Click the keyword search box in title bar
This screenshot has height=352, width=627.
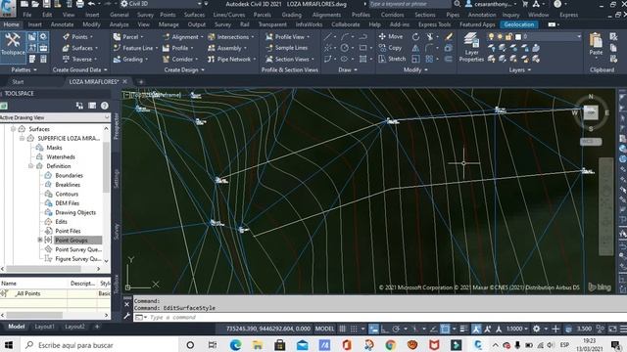click(410, 4)
